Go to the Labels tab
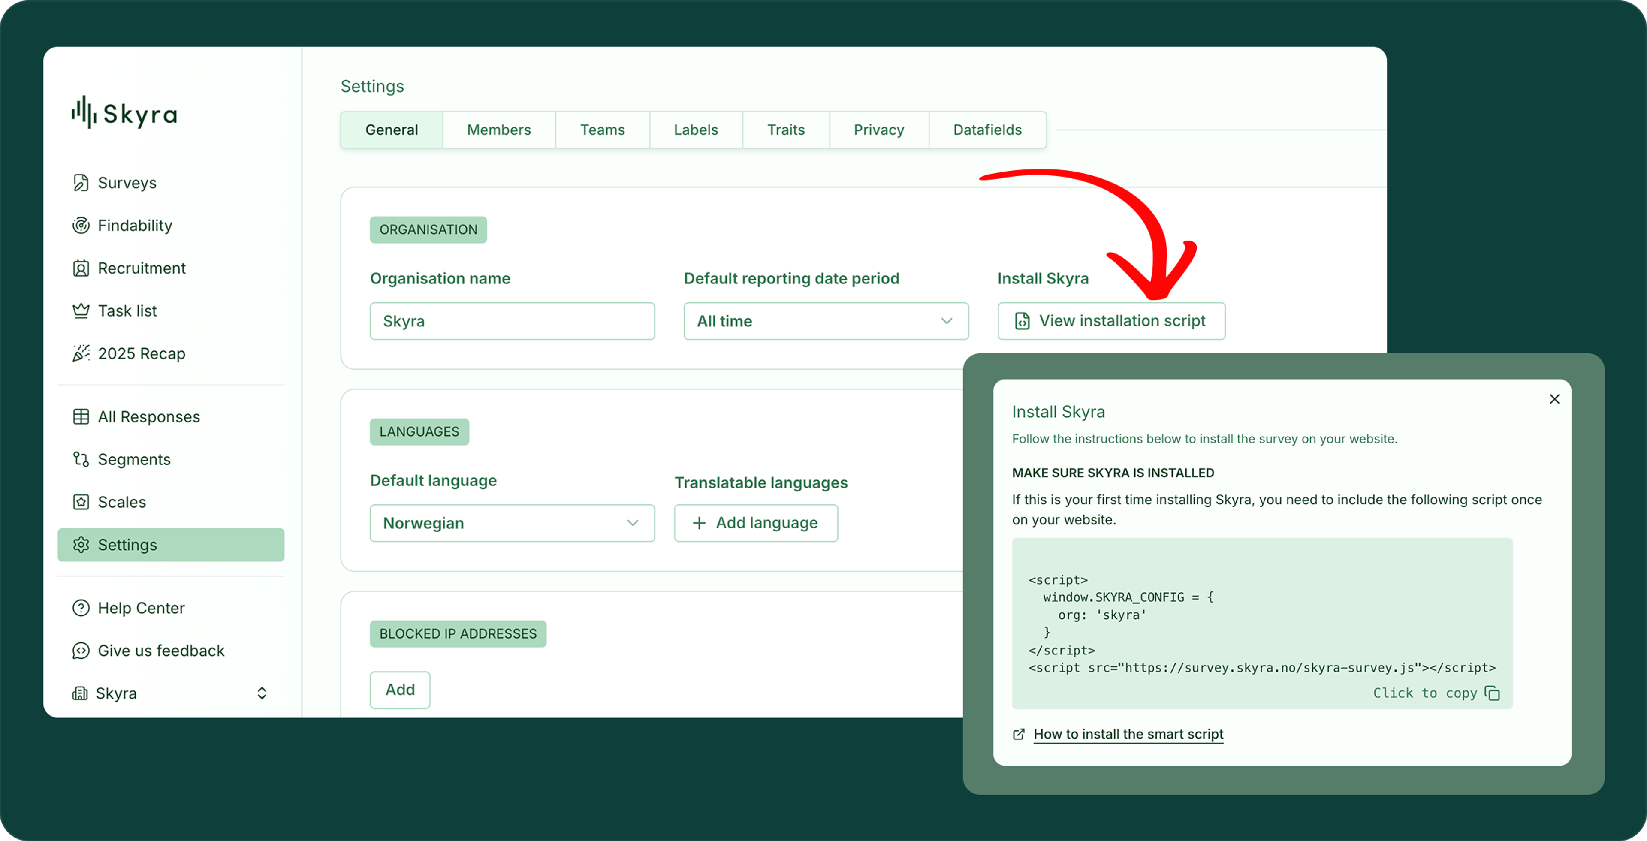The width and height of the screenshot is (1647, 841). [696, 130]
